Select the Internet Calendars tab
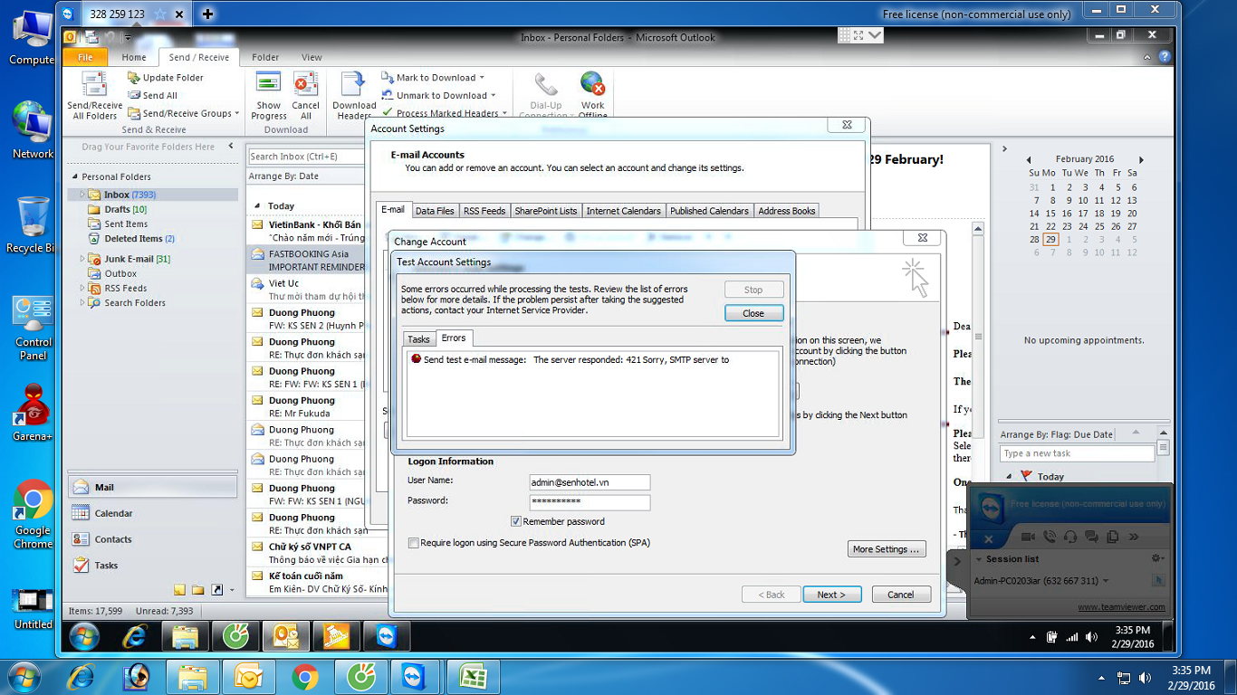Image resolution: width=1237 pixels, height=695 pixels. pyautogui.click(x=624, y=211)
